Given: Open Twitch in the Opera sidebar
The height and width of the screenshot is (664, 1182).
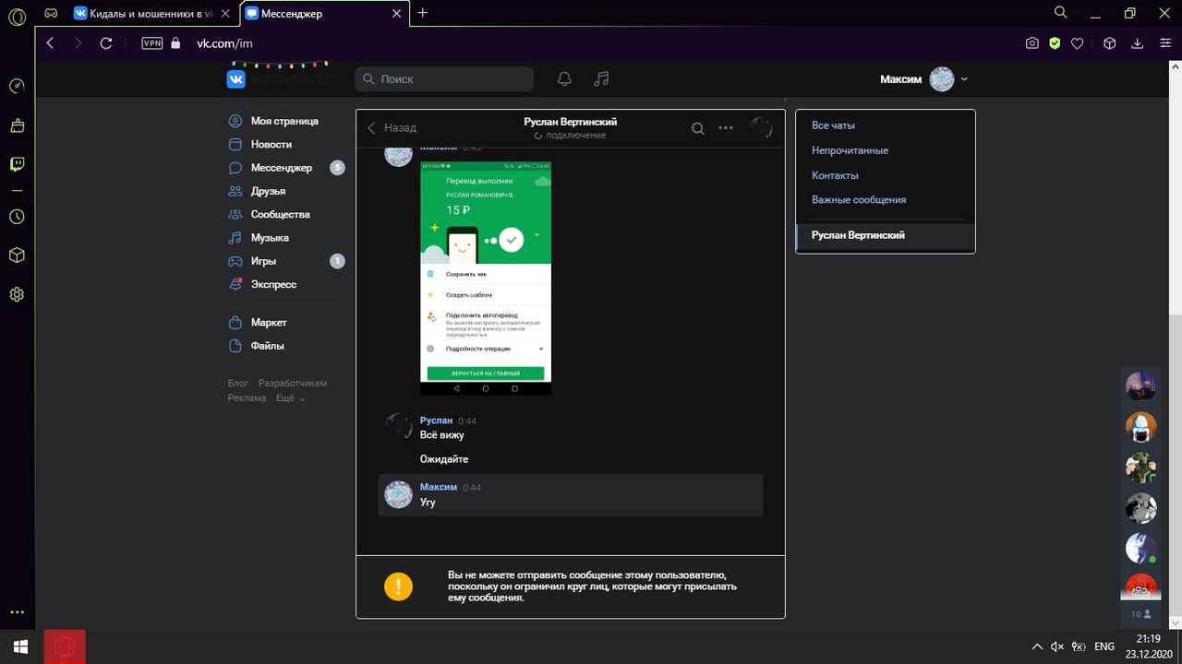Looking at the screenshot, I should 17,164.
